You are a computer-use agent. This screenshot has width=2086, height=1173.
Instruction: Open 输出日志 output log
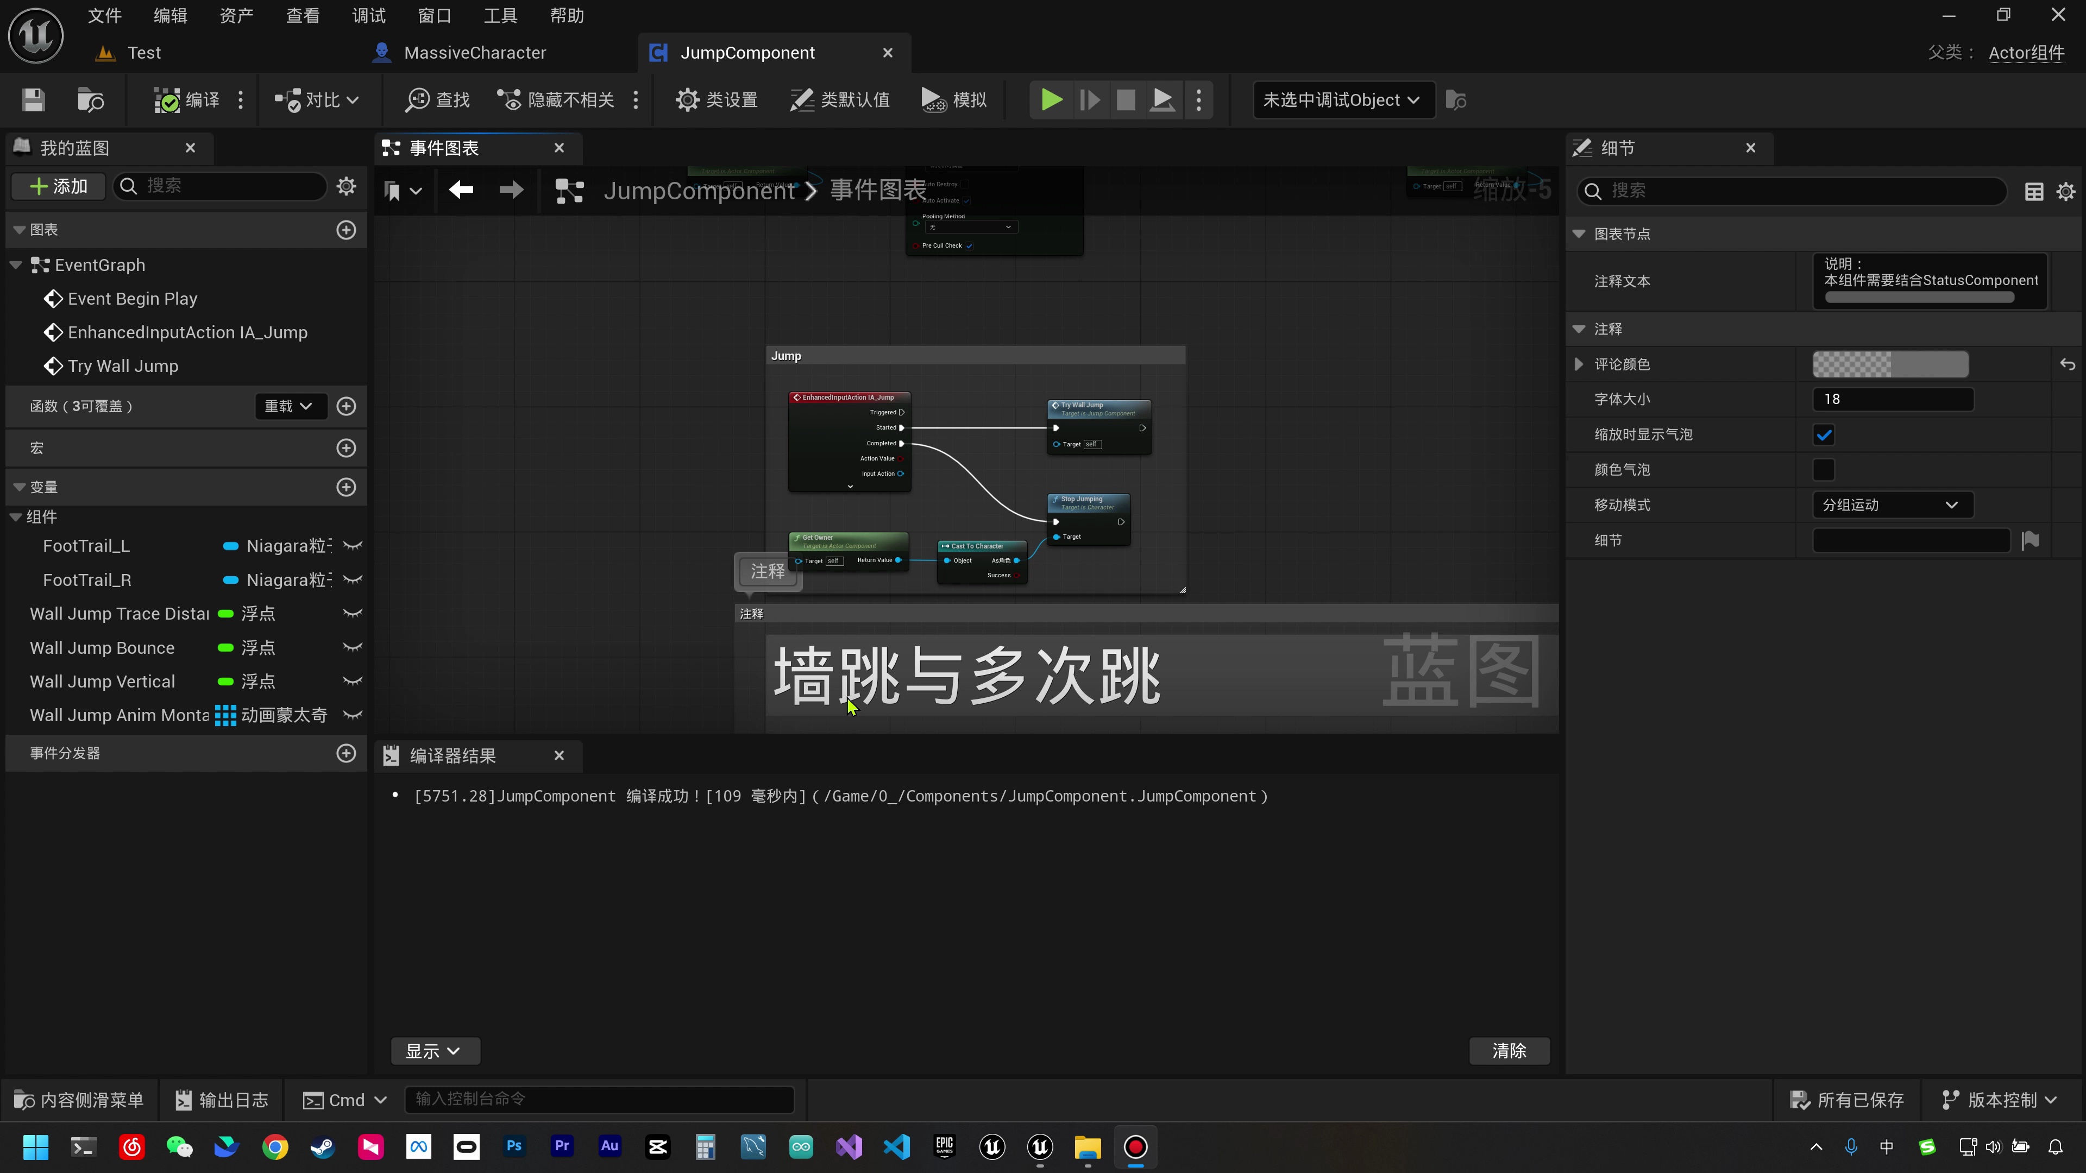pyautogui.click(x=222, y=1100)
